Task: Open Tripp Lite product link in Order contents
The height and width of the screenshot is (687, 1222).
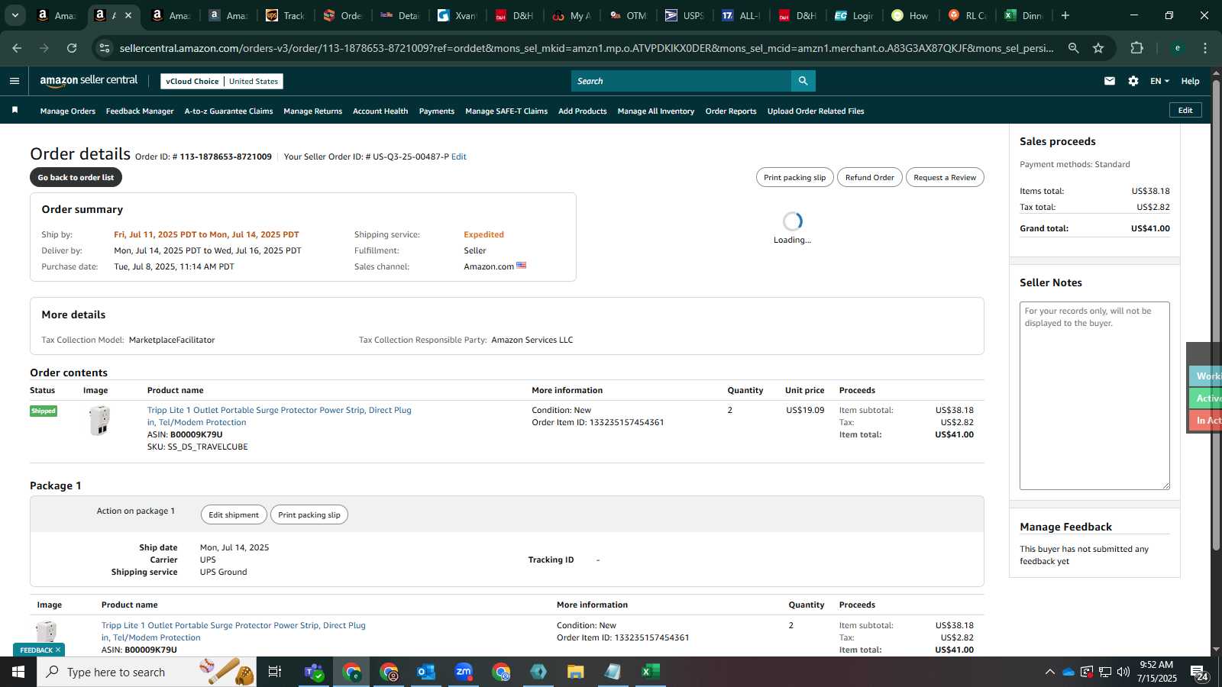Action: [279, 416]
